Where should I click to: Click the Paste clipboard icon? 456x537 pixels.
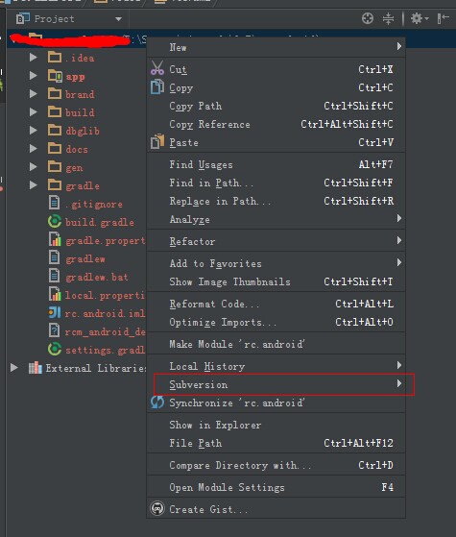[x=157, y=141]
